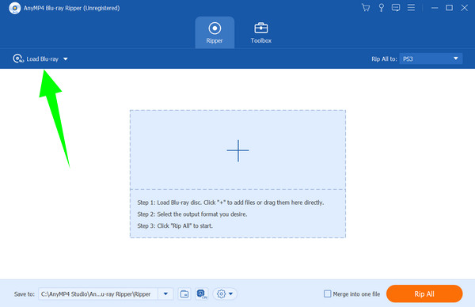475x307 pixels.
Task: Click the Step 2 output format text
Action: pos(192,214)
